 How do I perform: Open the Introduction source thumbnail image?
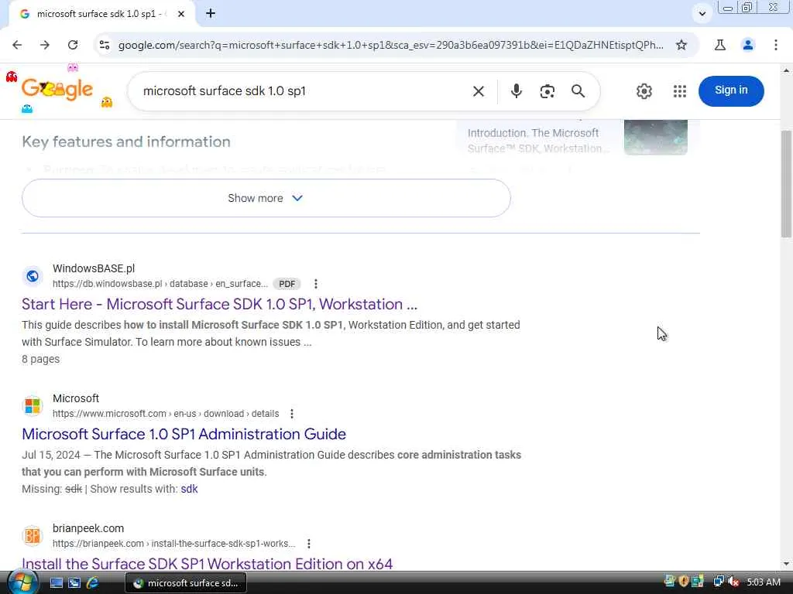pos(655,137)
